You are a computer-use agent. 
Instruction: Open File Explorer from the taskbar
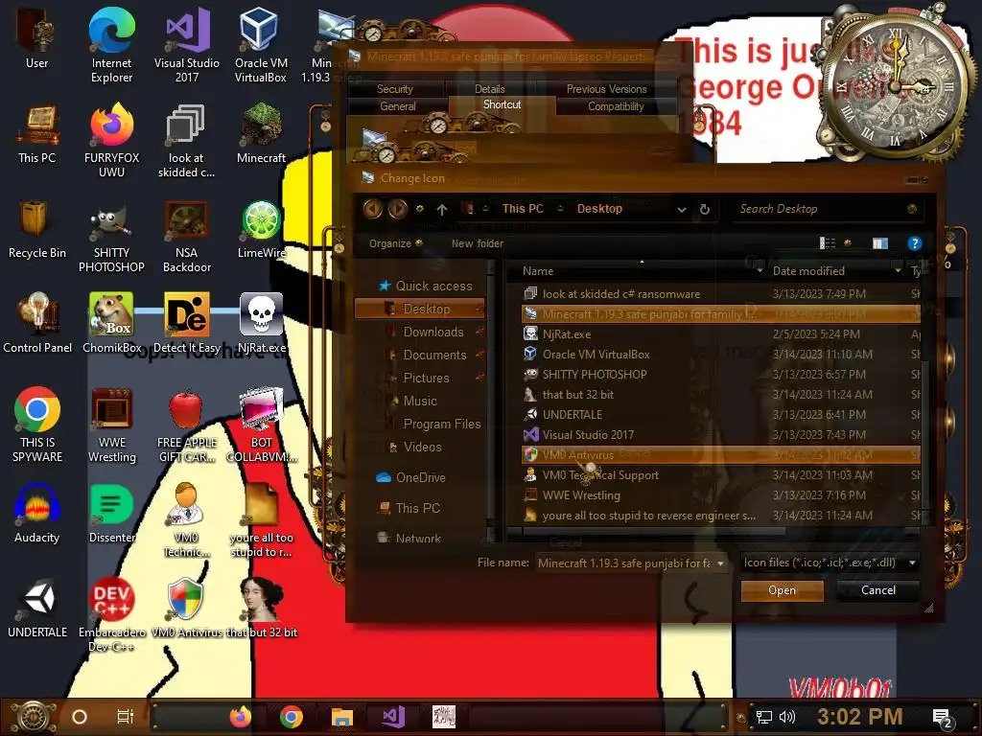tap(342, 717)
